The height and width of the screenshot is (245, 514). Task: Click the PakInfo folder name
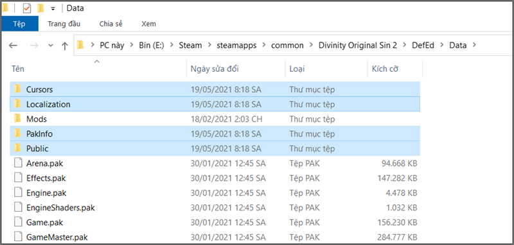[x=39, y=134]
